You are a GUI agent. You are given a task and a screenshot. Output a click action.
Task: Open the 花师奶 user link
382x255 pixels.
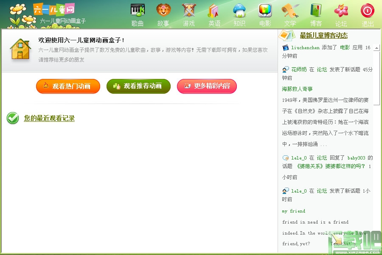coord(299,70)
